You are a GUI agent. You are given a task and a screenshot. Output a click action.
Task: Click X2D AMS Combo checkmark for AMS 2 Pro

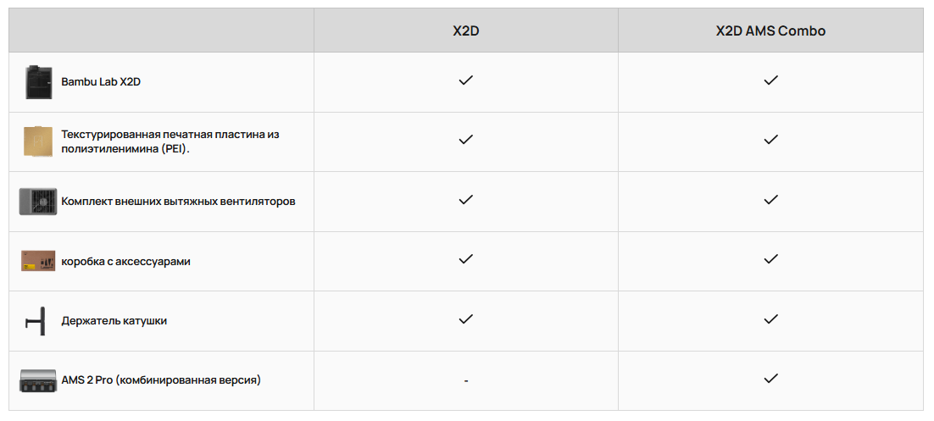tap(770, 379)
